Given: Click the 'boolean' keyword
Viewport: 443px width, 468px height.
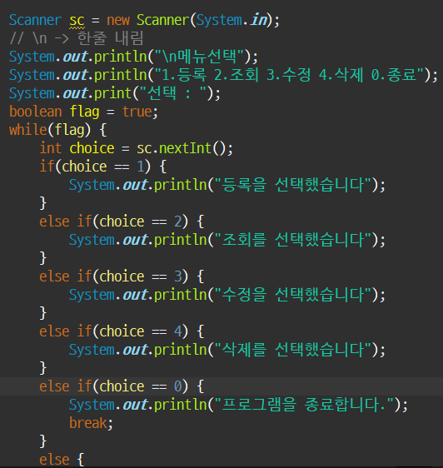Looking at the screenshot, I should (x=36, y=112).
